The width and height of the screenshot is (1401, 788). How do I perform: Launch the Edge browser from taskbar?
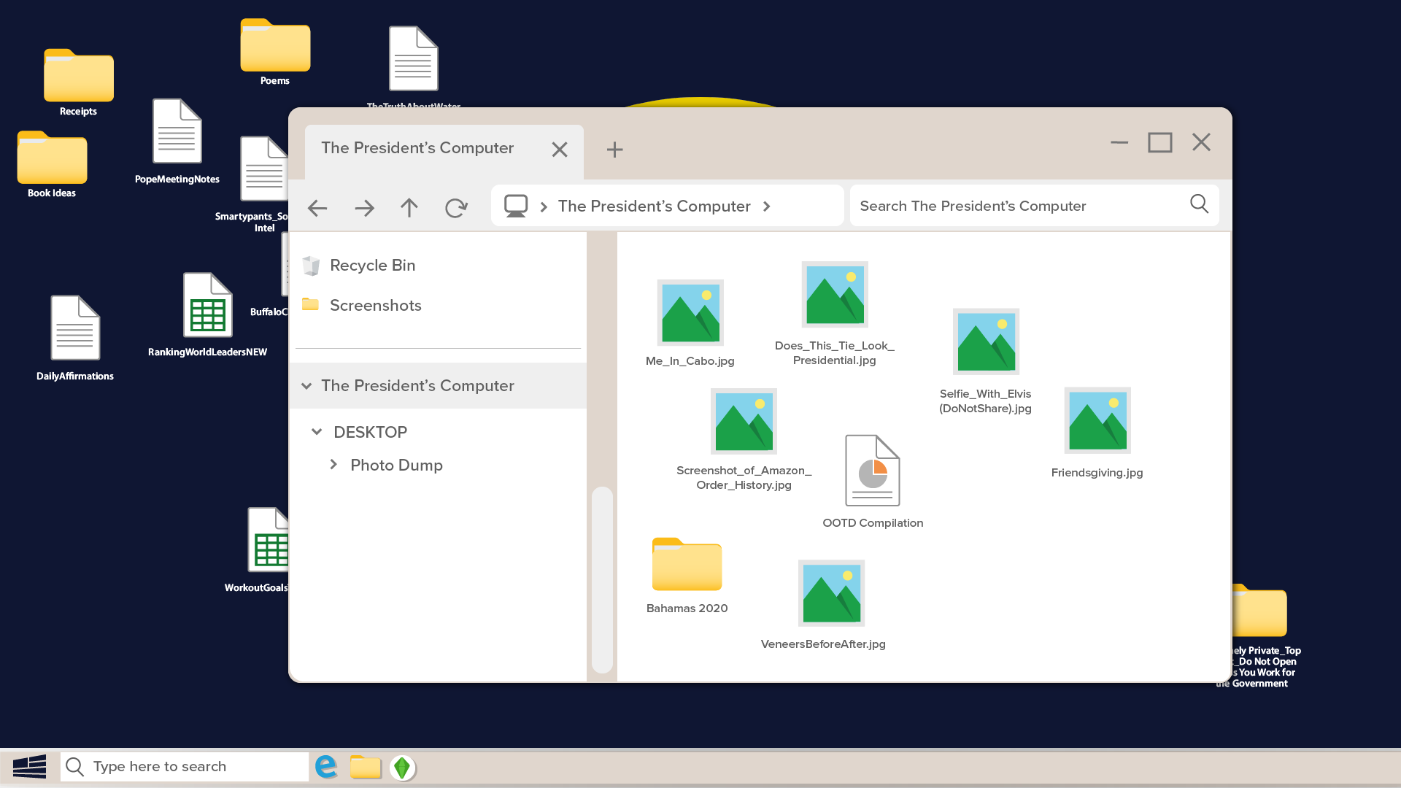pos(326,767)
